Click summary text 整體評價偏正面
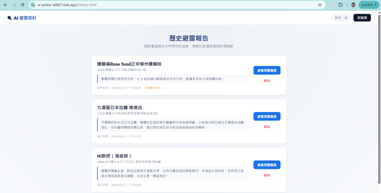 113,171
